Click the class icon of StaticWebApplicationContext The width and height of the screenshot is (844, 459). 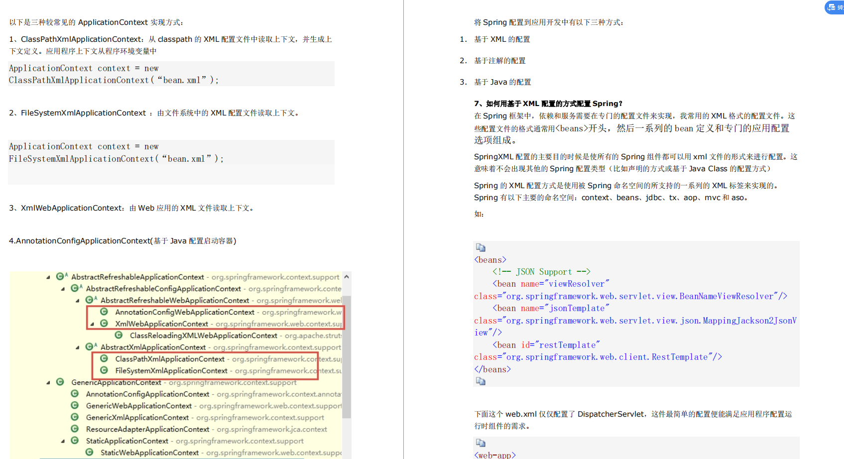(x=89, y=452)
